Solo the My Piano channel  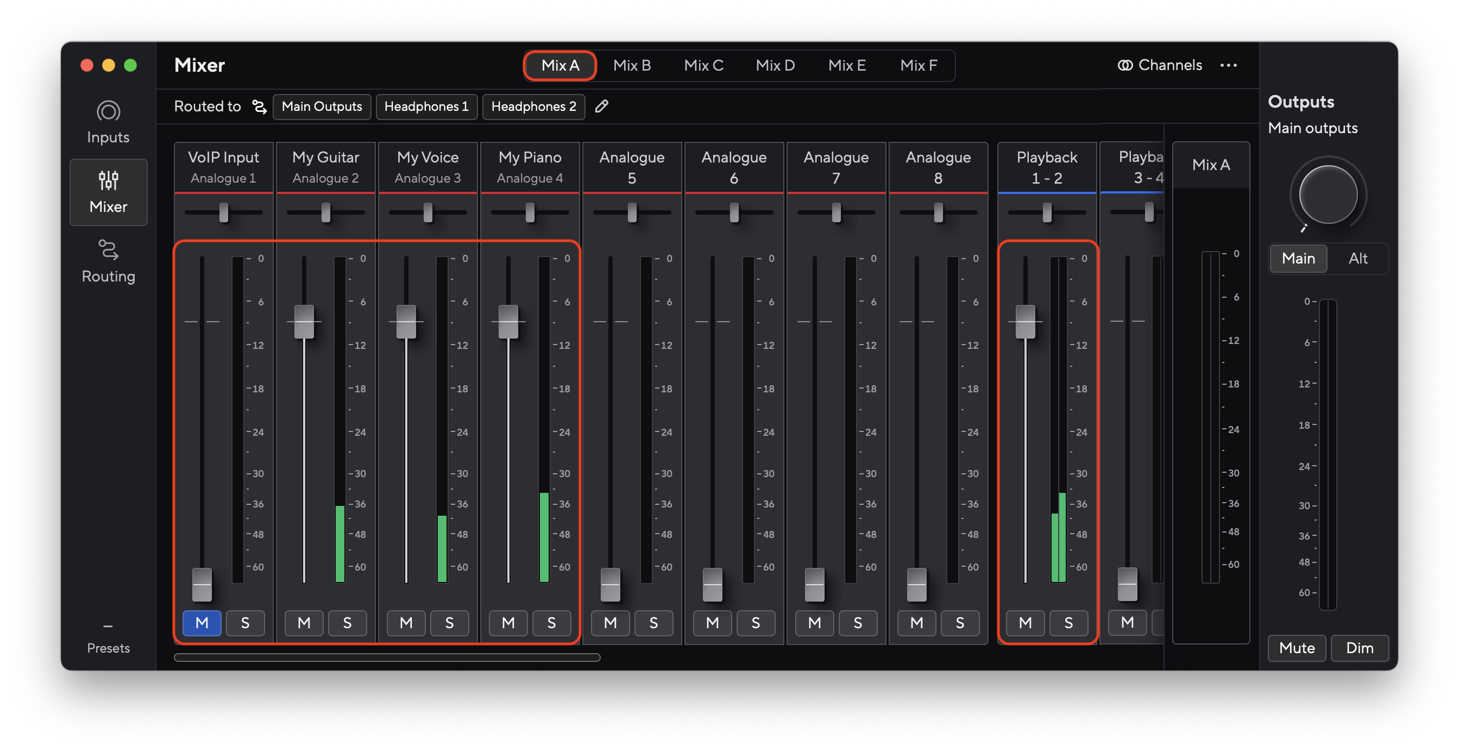[551, 623]
